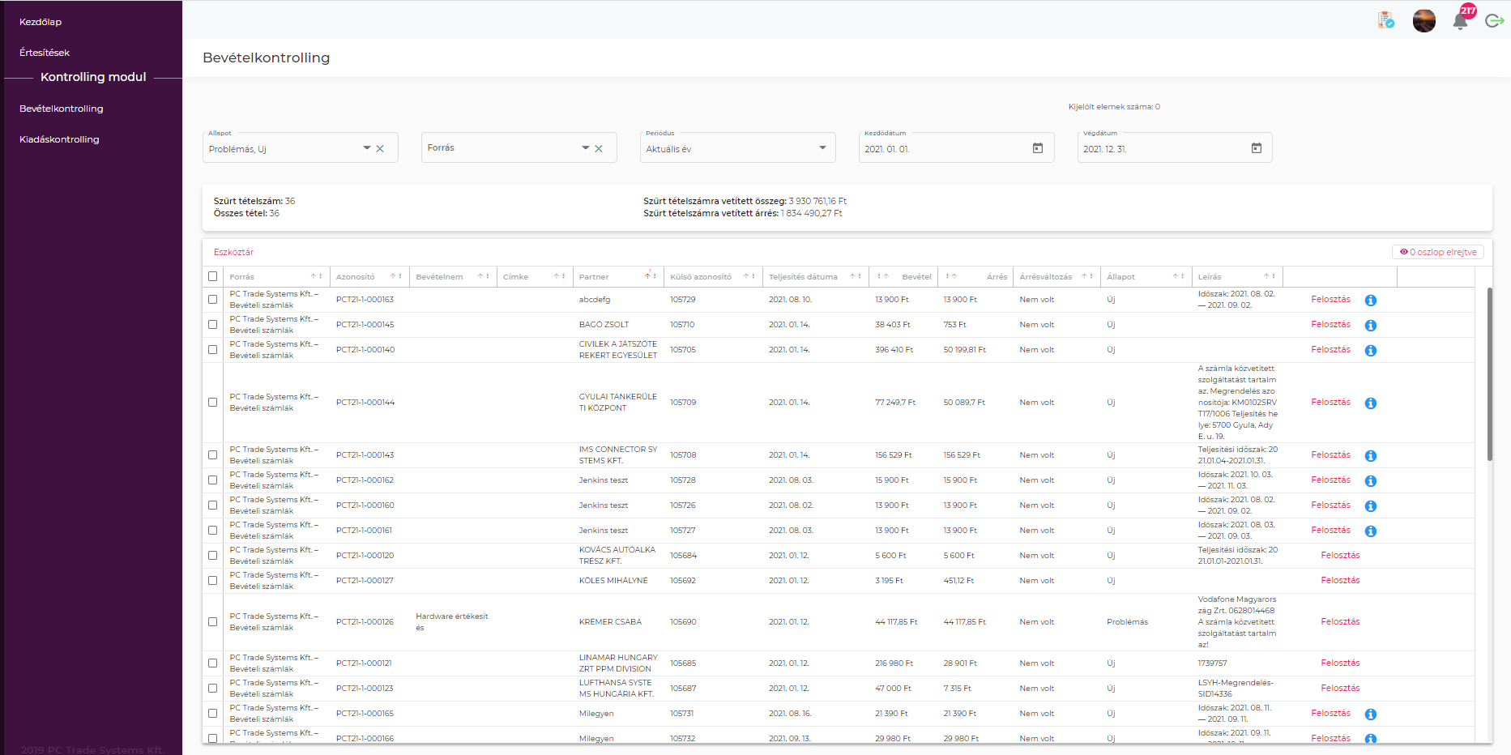Open Értesítések in the sidebar

pyautogui.click(x=45, y=53)
